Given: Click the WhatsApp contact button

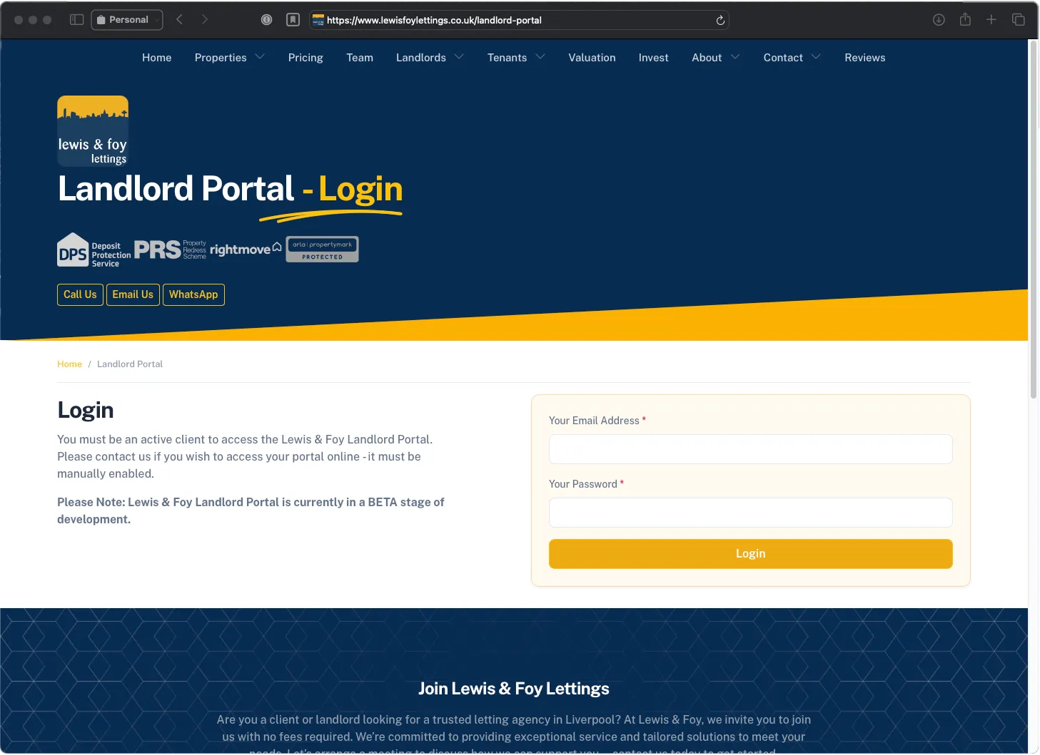Looking at the screenshot, I should [x=193, y=294].
